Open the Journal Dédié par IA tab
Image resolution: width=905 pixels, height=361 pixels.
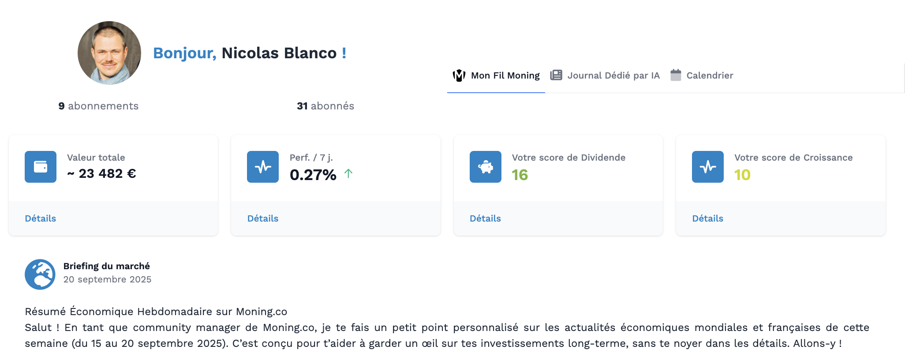pos(613,75)
